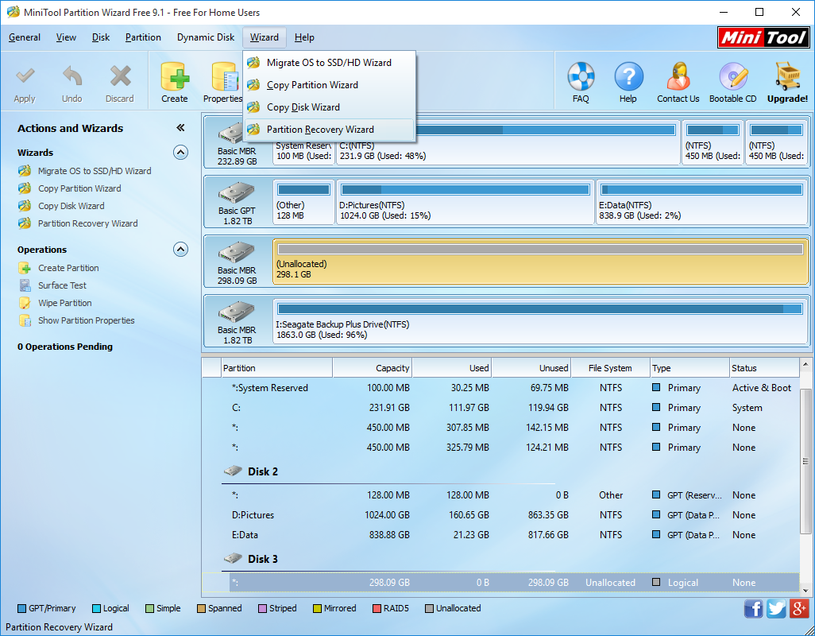Open the Dynamic Disk menu
Image resolution: width=815 pixels, height=636 pixels.
point(206,37)
